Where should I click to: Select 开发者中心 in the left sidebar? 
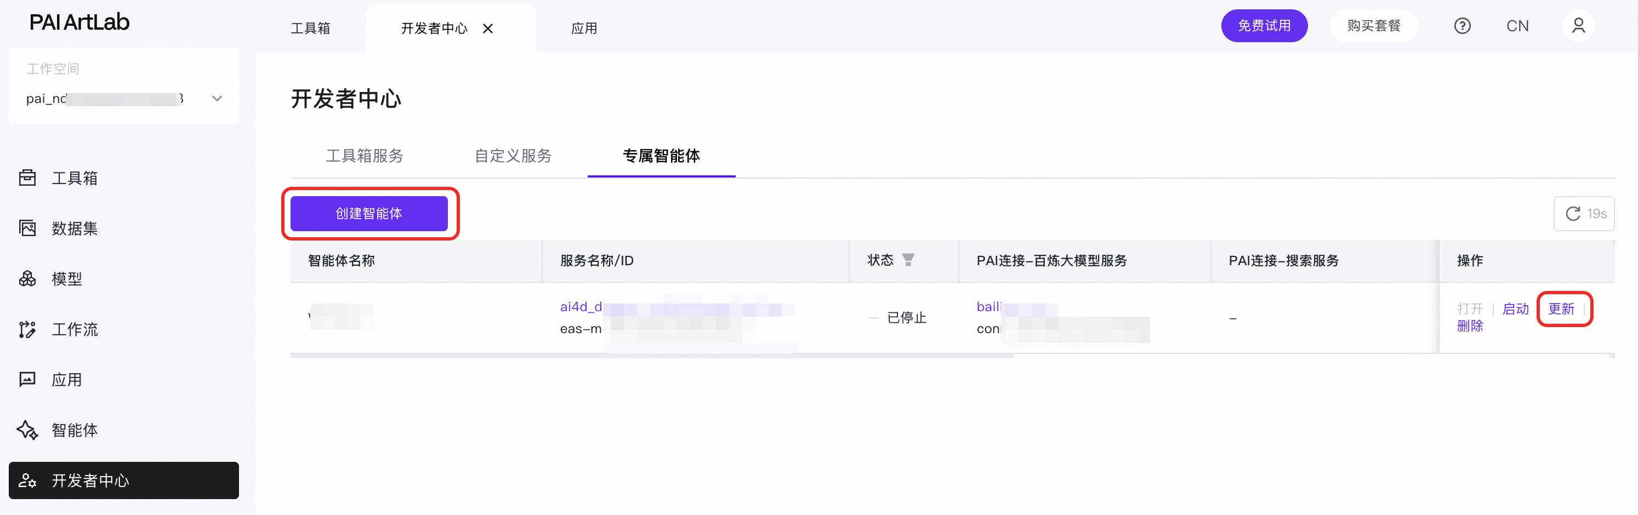pos(124,480)
